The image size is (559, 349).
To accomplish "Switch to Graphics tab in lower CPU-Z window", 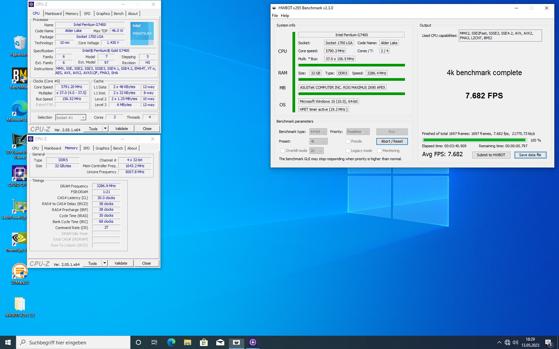I will point(102,148).
